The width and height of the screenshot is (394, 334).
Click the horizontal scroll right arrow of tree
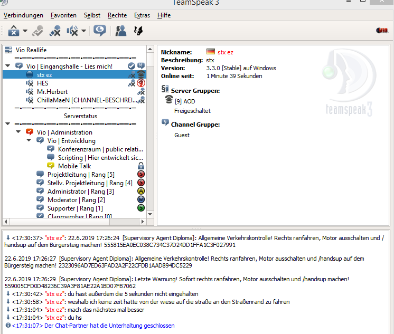click(143, 222)
